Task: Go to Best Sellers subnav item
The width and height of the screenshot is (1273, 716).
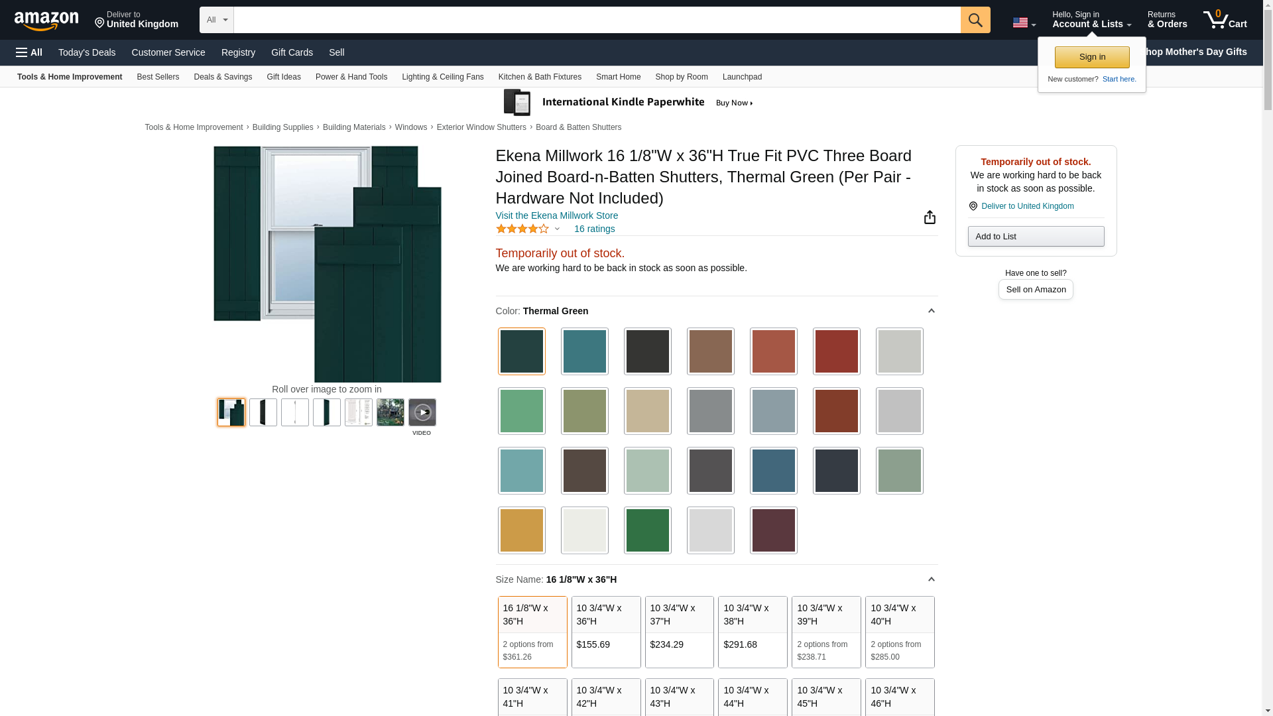Action: [x=158, y=77]
